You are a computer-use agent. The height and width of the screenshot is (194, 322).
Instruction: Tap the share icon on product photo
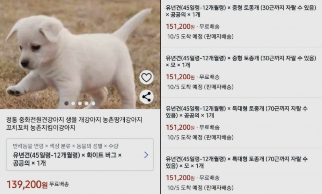pyautogui.click(x=147, y=97)
